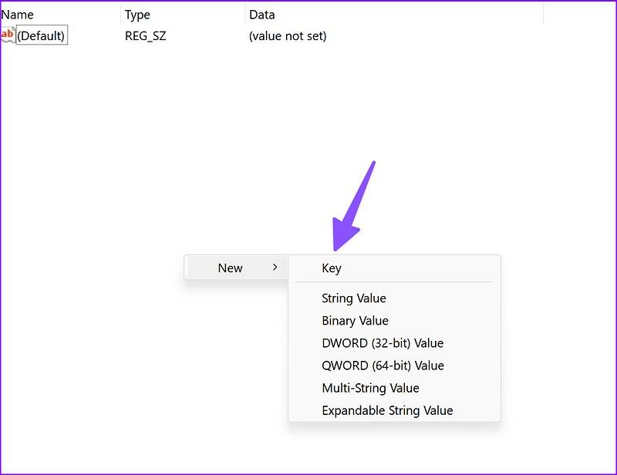Select the (Default) registry value
This screenshot has width=617, height=475.
42,35
